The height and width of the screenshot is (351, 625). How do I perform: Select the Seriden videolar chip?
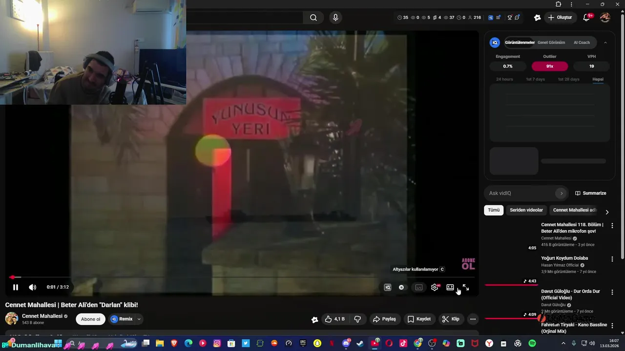point(526,210)
